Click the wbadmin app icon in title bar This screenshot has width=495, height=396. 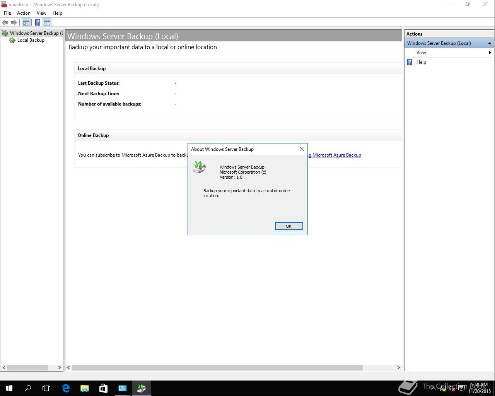coord(4,4)
